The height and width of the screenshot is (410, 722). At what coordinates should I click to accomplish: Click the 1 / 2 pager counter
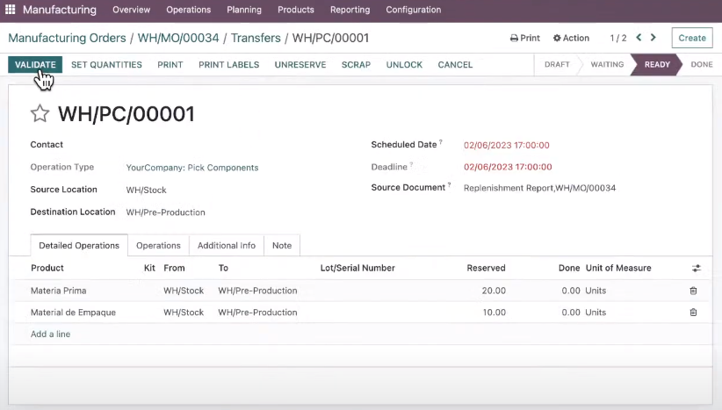coord(618,39)
